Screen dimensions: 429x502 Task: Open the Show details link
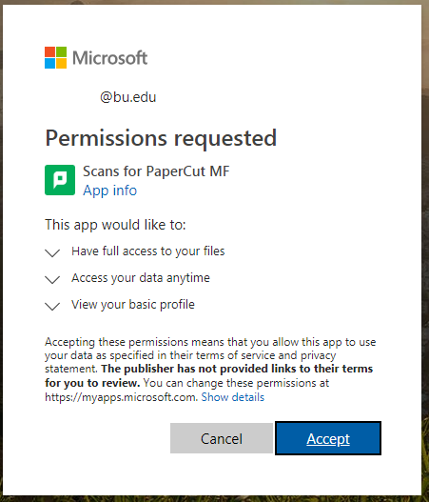tap(233, 397)
